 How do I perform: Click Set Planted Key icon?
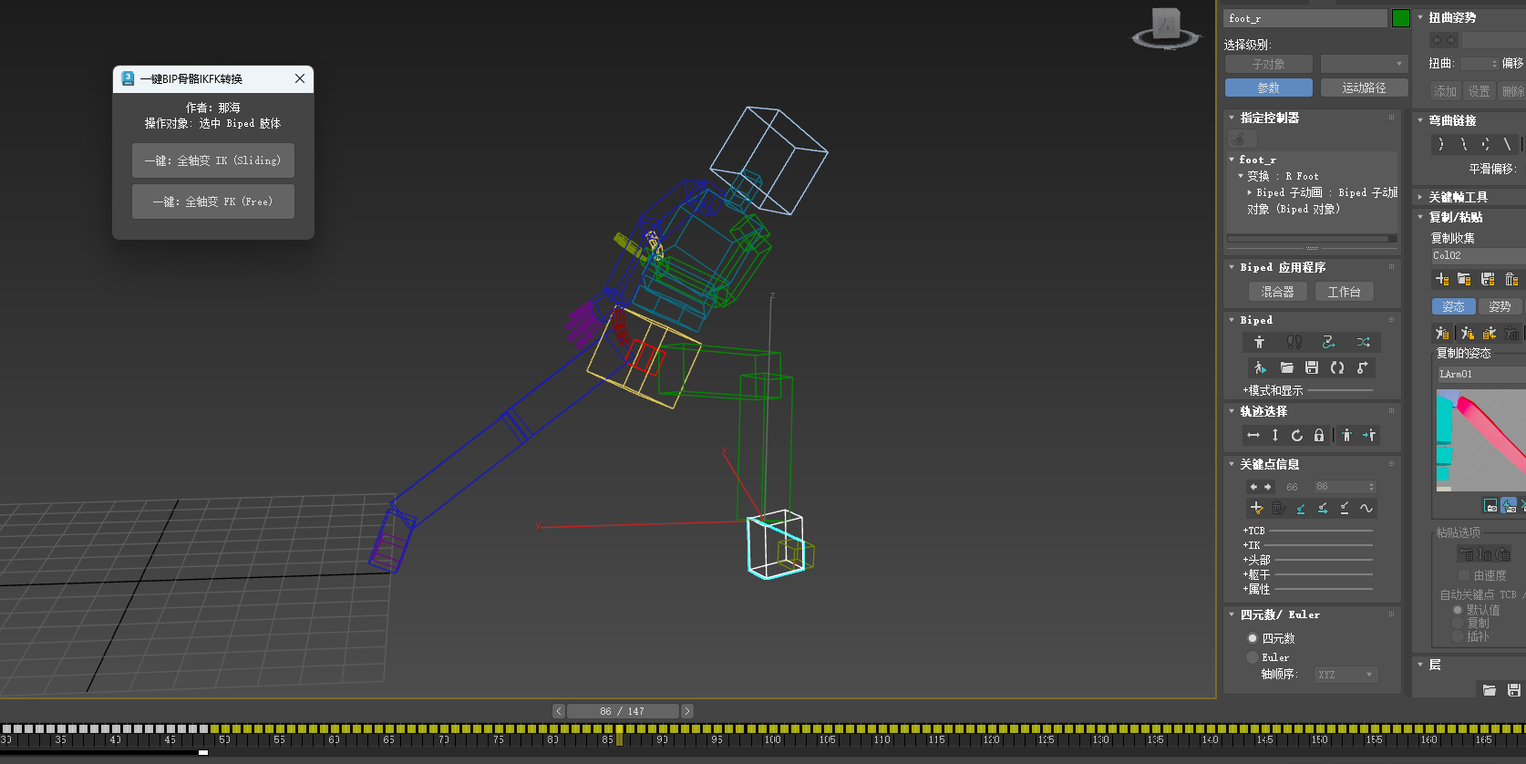click(x=1301, y=508)
